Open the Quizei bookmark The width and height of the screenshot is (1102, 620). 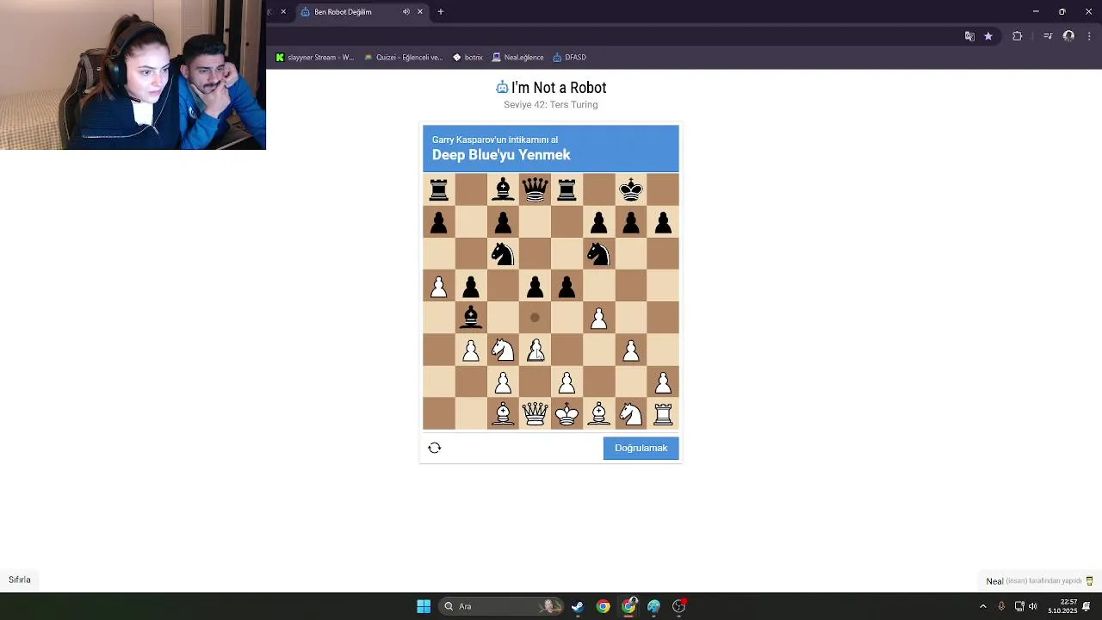click(403, 58)
